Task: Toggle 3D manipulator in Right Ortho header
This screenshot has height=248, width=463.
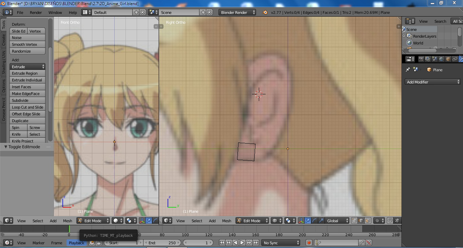Action: [301, 221]
